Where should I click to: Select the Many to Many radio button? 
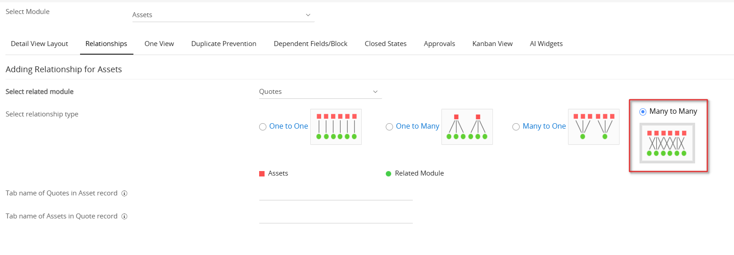tap(643, 112)
